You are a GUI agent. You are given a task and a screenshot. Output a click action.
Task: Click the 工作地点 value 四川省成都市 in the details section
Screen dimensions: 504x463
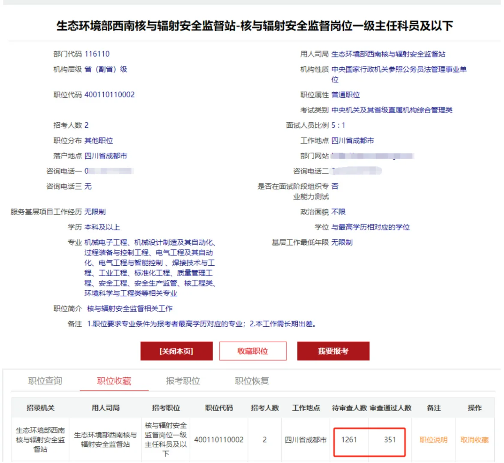click(353, 141)
